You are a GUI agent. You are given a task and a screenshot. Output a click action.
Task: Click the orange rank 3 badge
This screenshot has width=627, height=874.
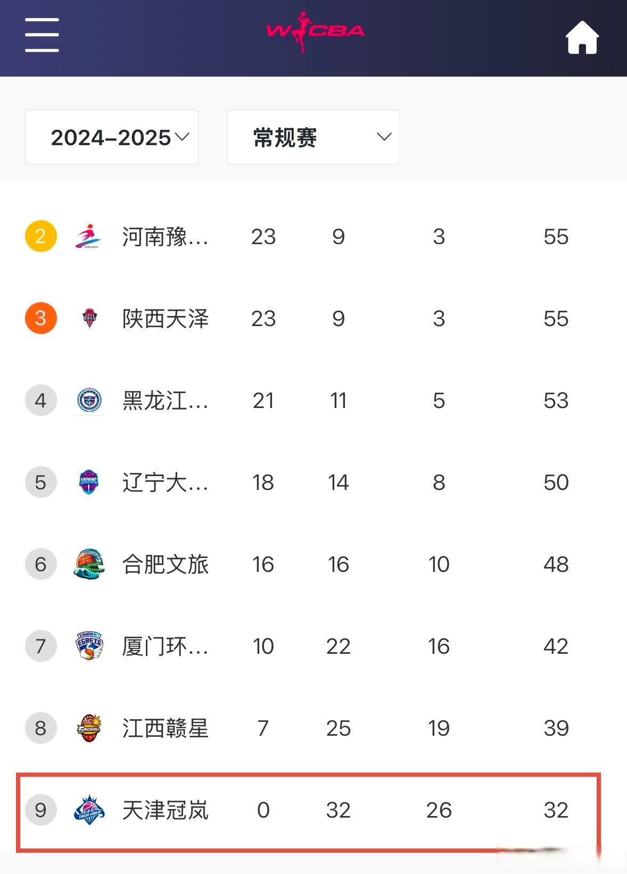tap(41, 318)
